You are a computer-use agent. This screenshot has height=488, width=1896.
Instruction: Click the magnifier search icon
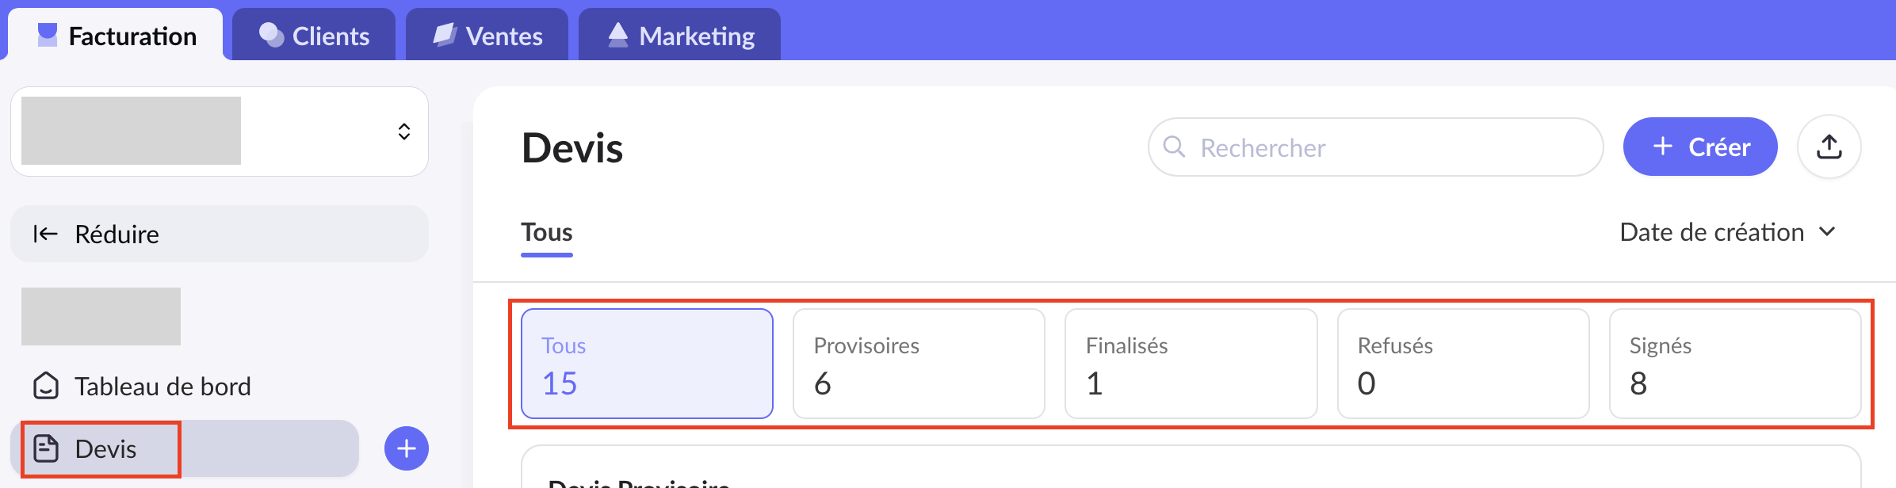click(1174, 147)
